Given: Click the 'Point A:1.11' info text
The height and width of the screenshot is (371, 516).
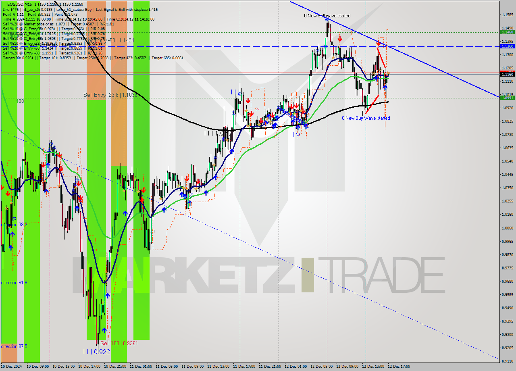Looking at the screenshot, I should pyautogui.click(x=13, y=14).
